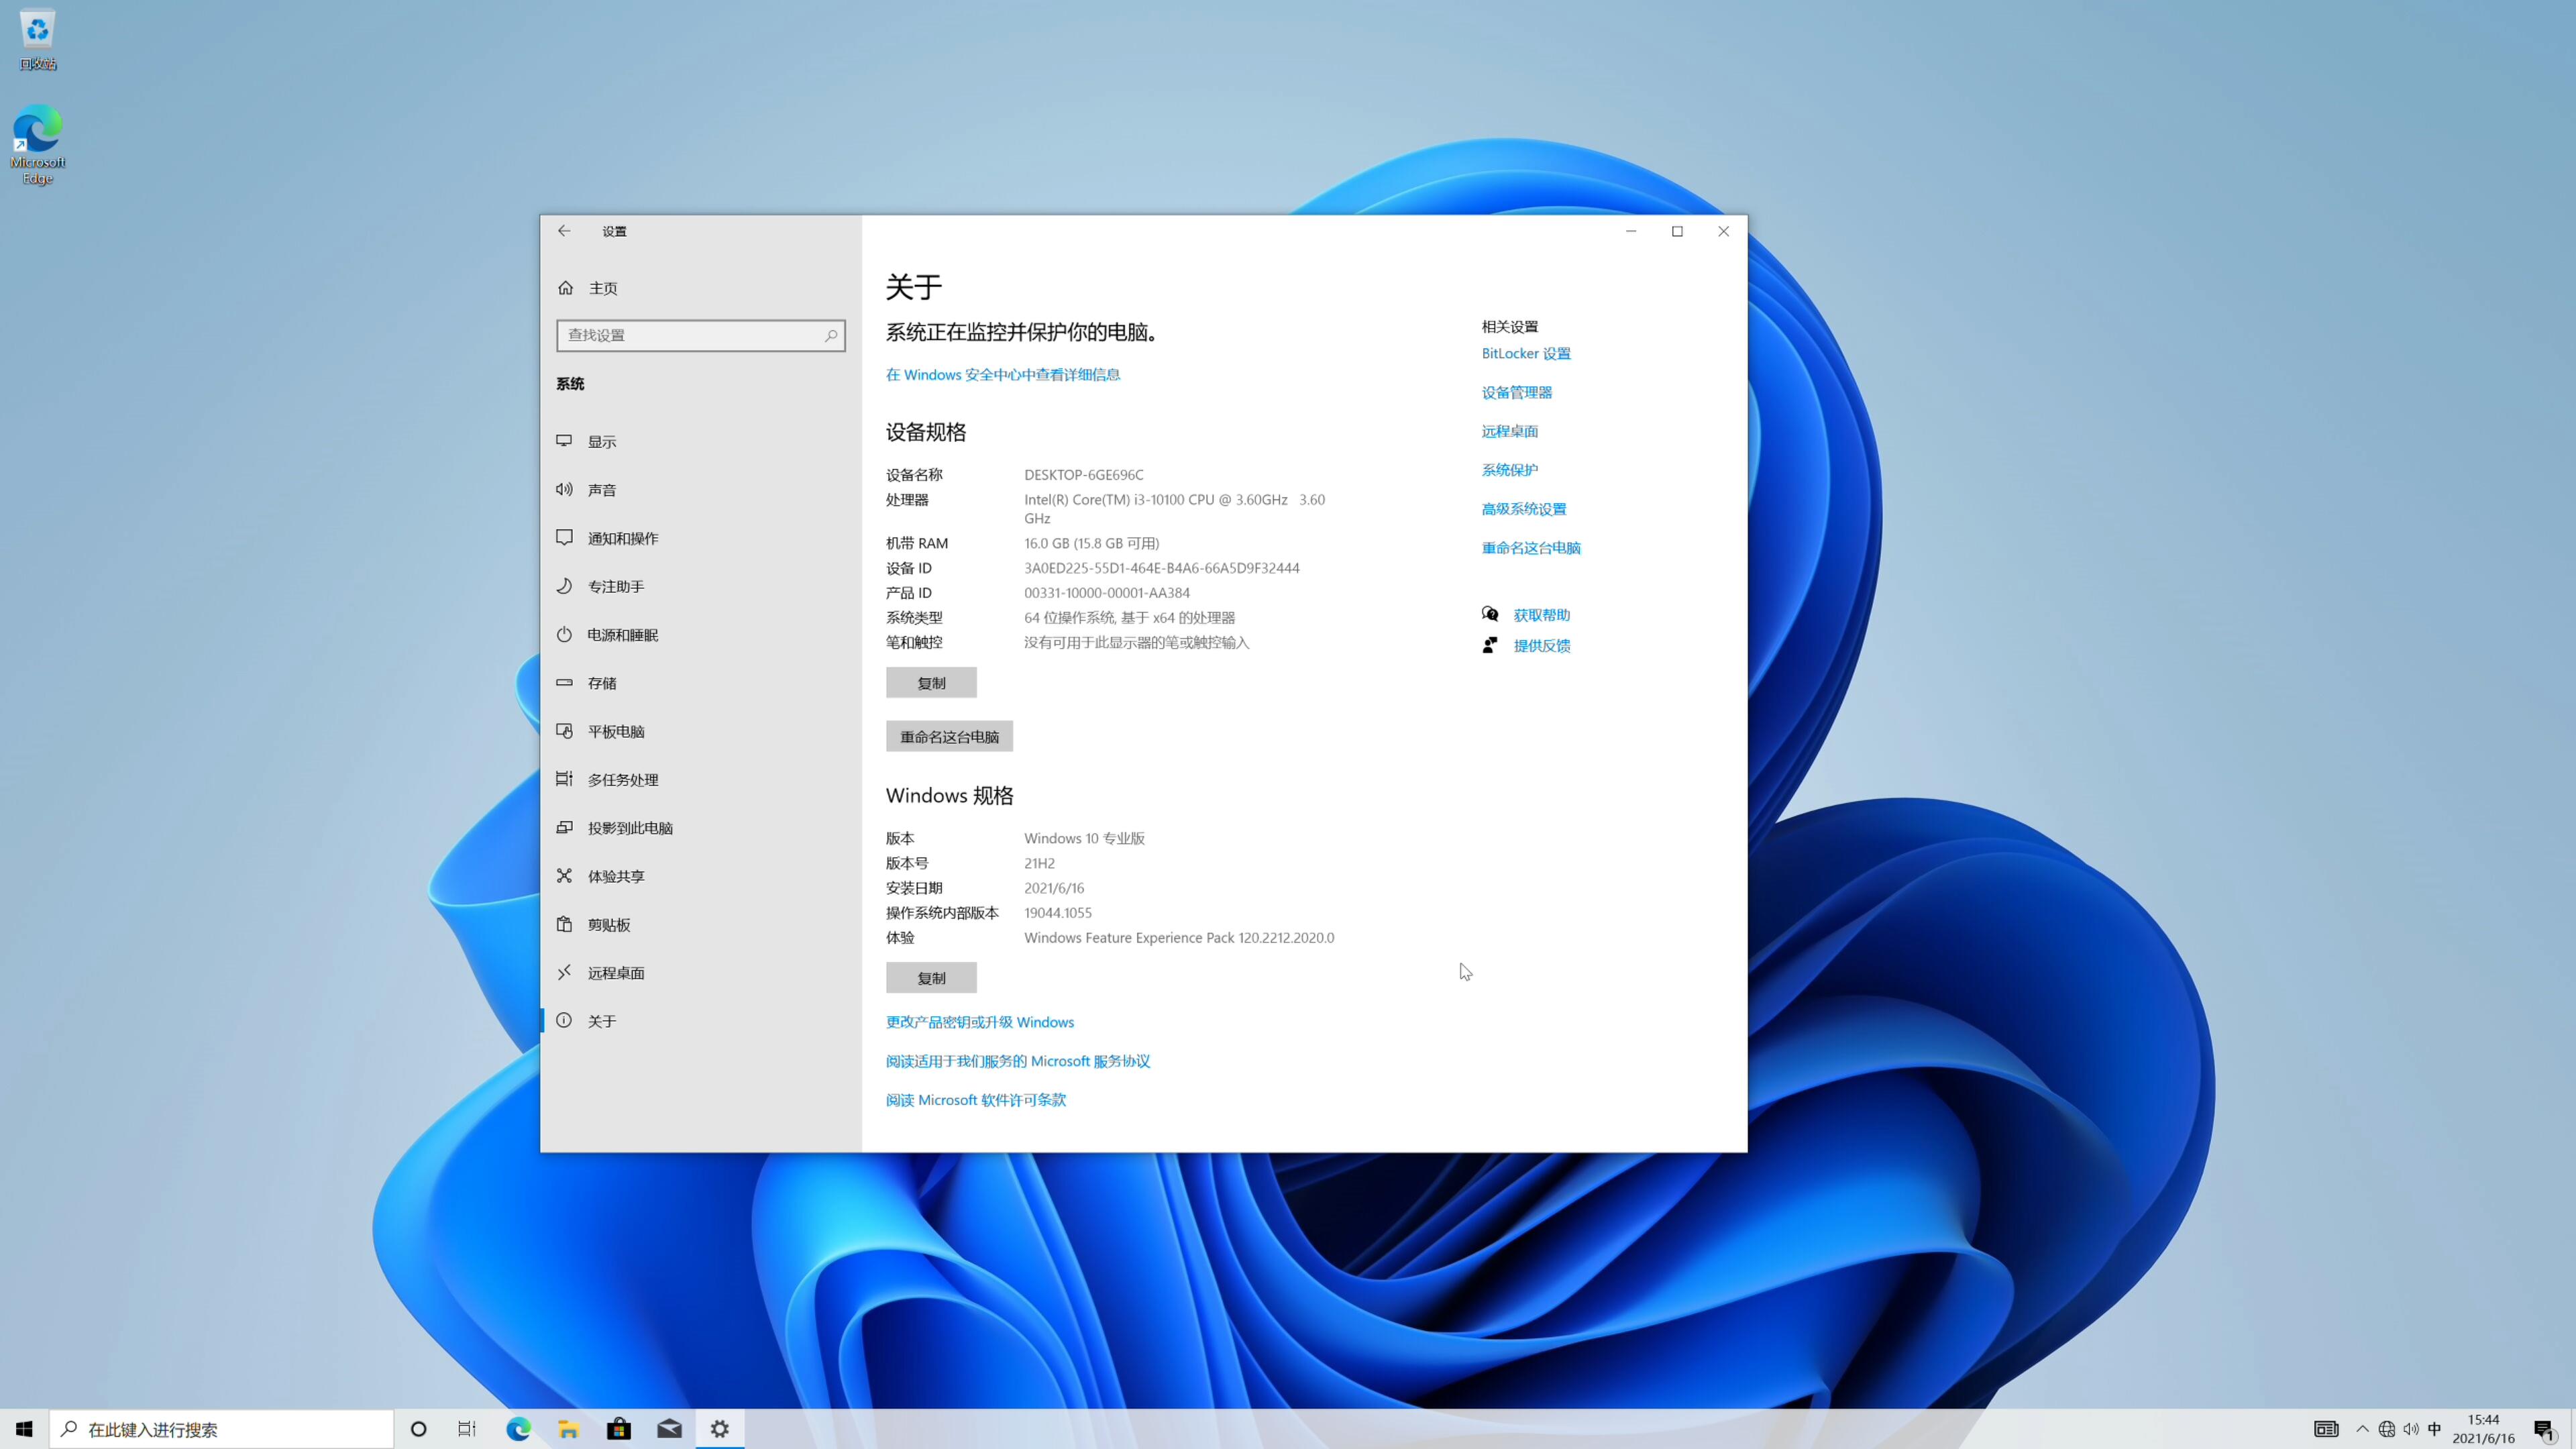Select 电源和睡眠 (Power & sleep) settings

[x=622, y=634]
